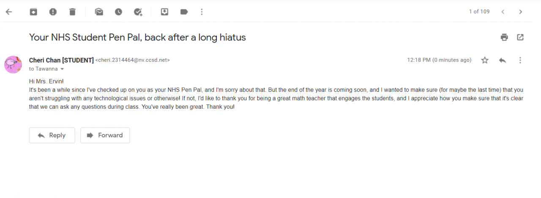
Task: Expand recipient details next to 'to Tawanna'
Action: pyautogui.click(x=63, y=69)
